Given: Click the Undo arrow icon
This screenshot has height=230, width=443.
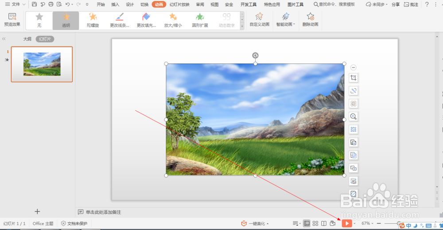Looking at the screenshot, I should pos(67,4).
